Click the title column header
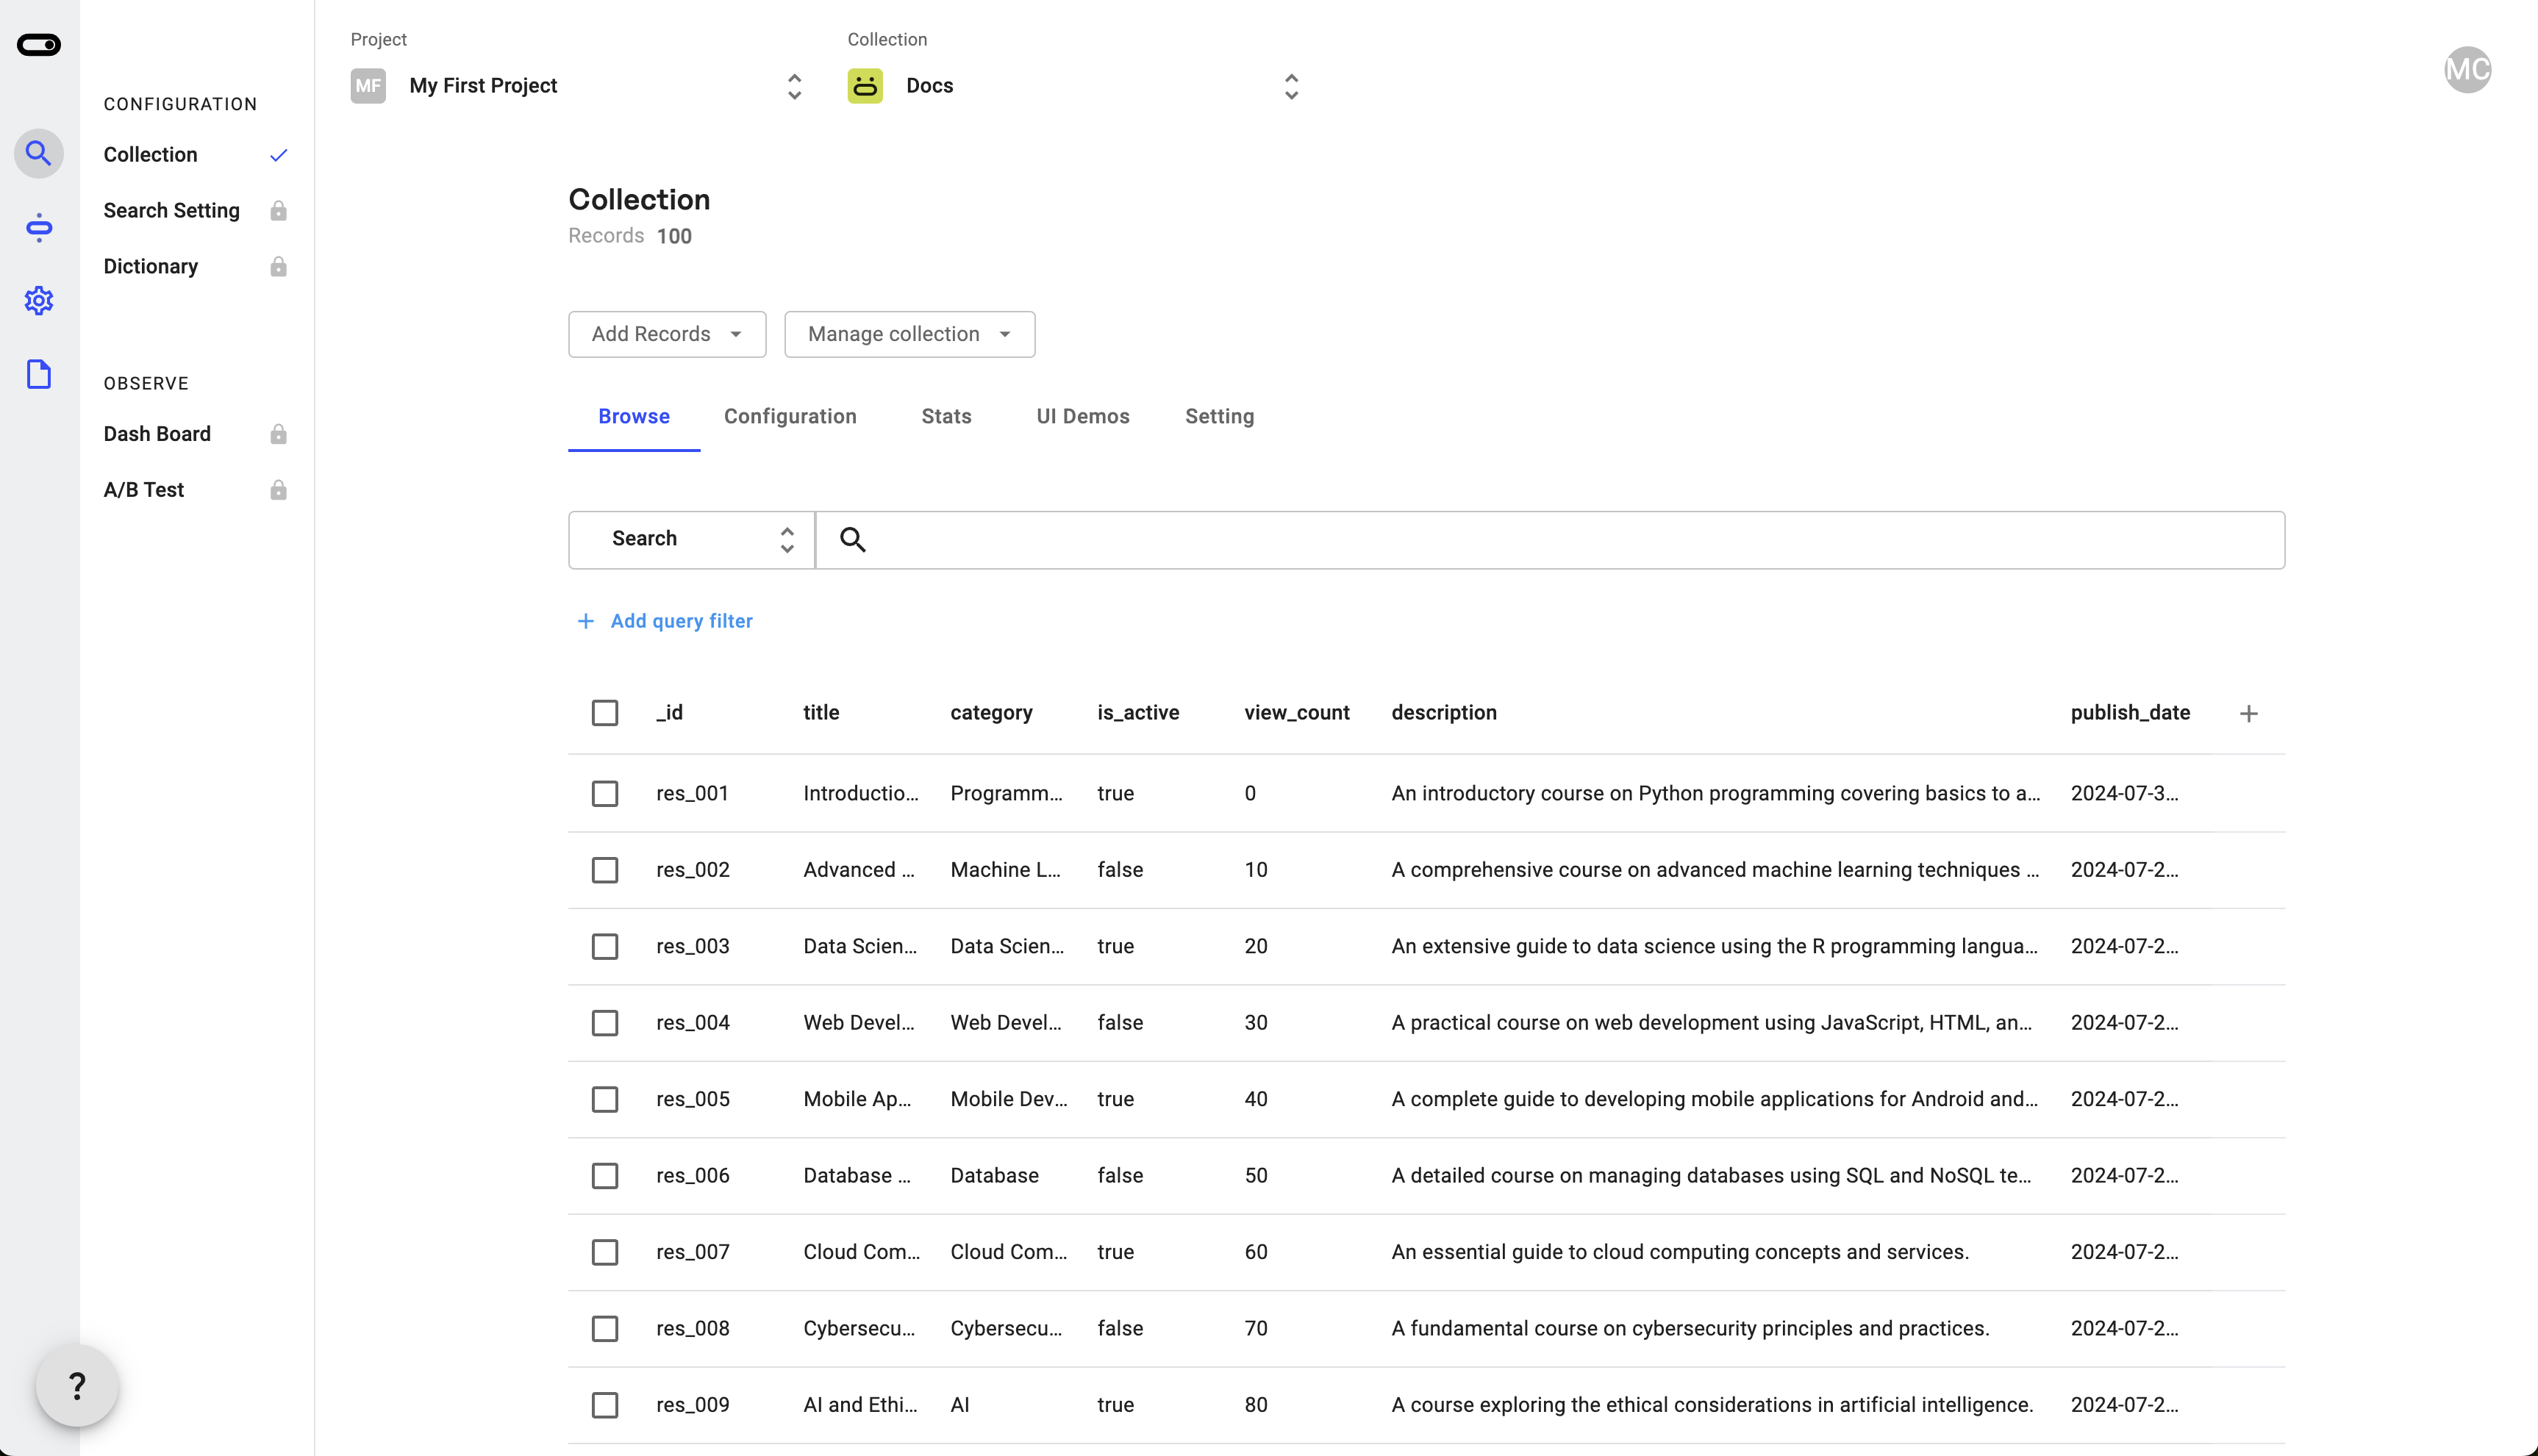The height and width of the screenshot is (1456, 2538). coord(821,713)
